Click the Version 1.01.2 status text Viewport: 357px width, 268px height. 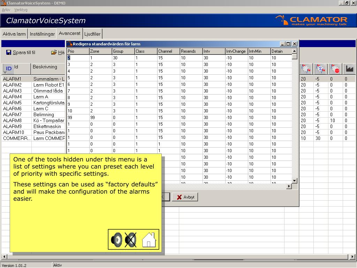(14, 266)
